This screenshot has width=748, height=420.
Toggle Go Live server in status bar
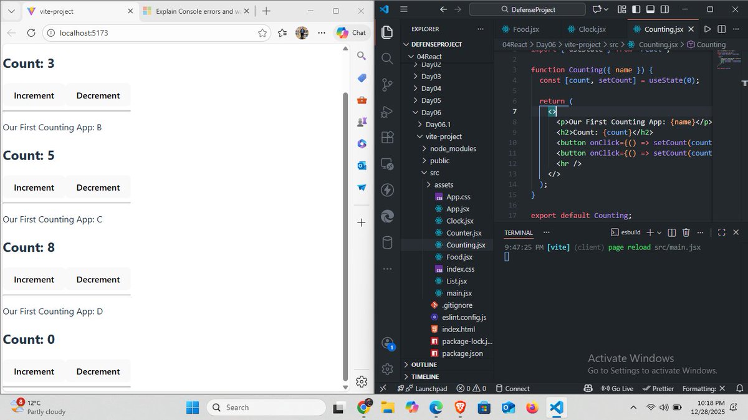tap(617, 388)
